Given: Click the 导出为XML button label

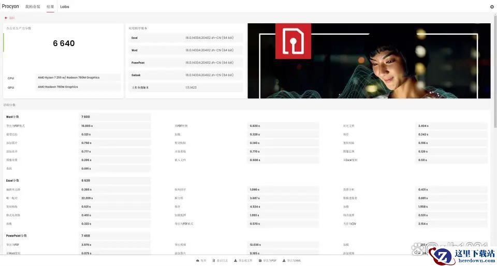Looking at the screenshot, I should pyautogui.click(x=294, y=260).
